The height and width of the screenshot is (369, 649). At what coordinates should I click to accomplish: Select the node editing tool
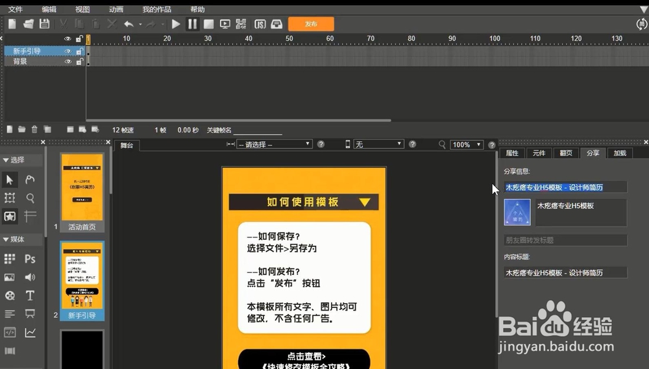[x=31, y=180]
